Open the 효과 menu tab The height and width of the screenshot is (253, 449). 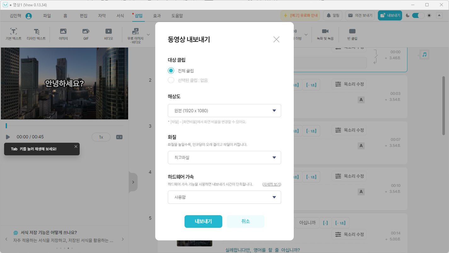(157, 15)
